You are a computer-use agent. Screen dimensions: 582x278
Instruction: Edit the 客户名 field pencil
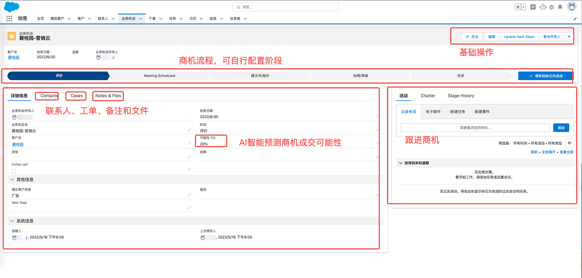(189, 144)
